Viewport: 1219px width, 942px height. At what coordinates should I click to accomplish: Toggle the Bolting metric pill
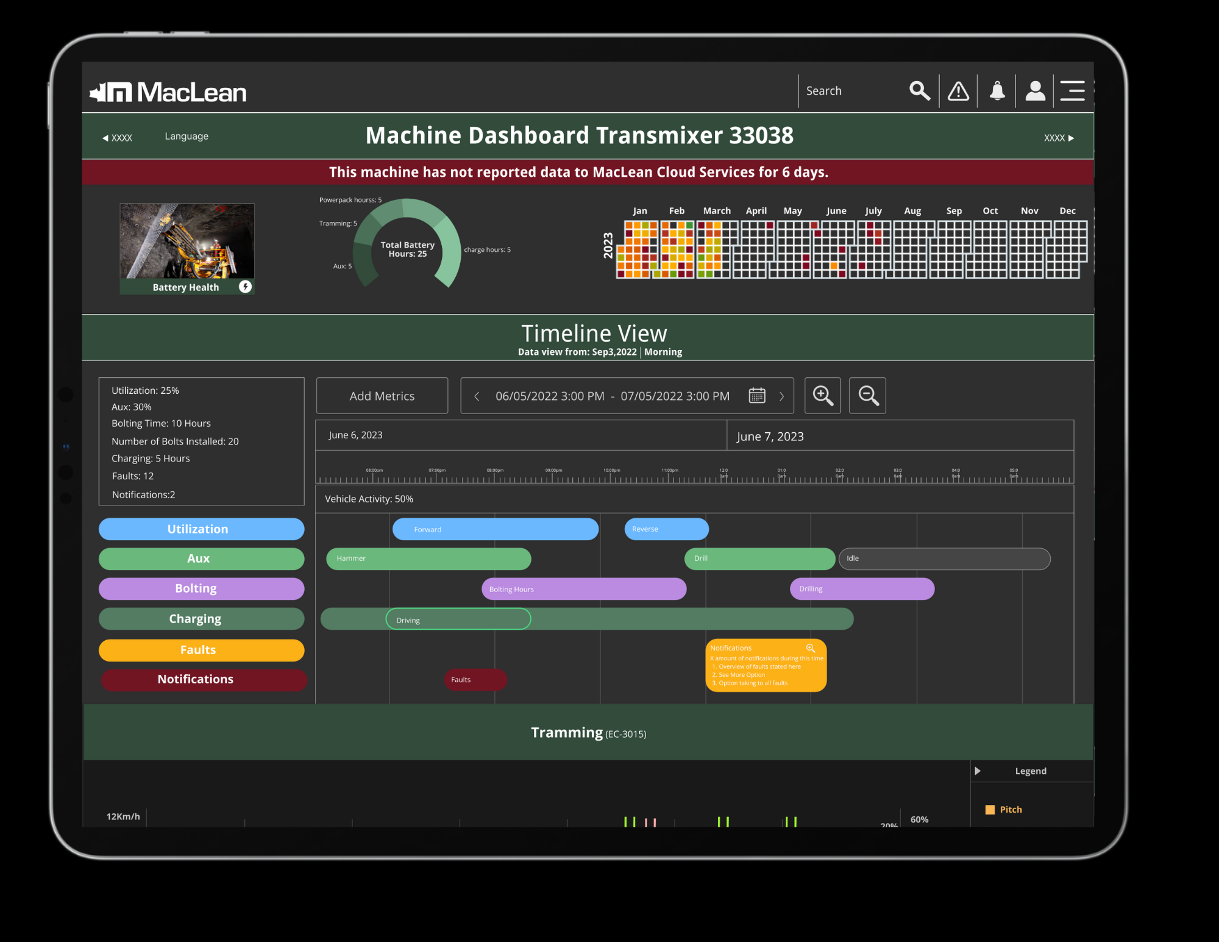(x=201, y=588)
